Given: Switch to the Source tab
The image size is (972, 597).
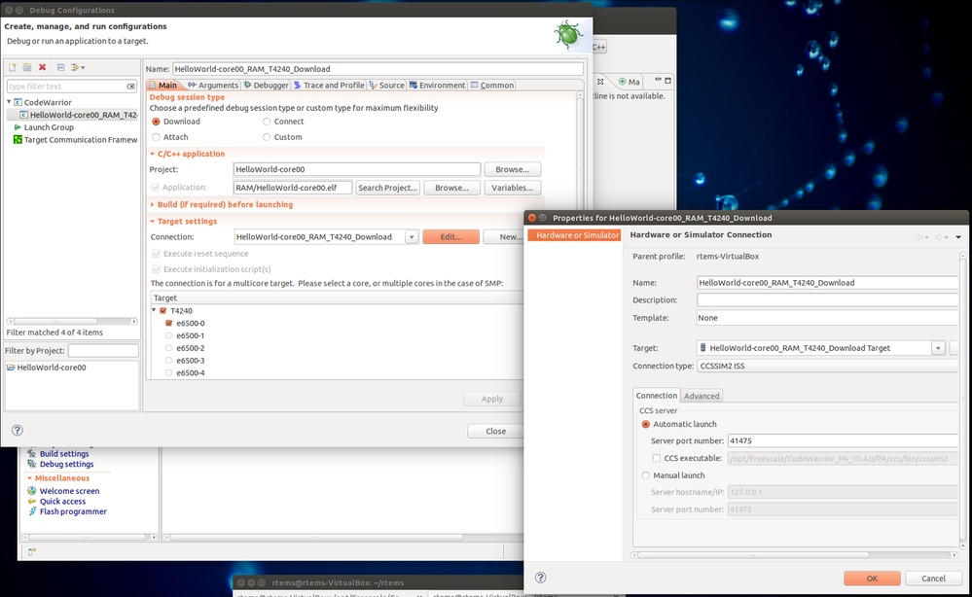Looking at the screenshot, I should tap(387, 85).
